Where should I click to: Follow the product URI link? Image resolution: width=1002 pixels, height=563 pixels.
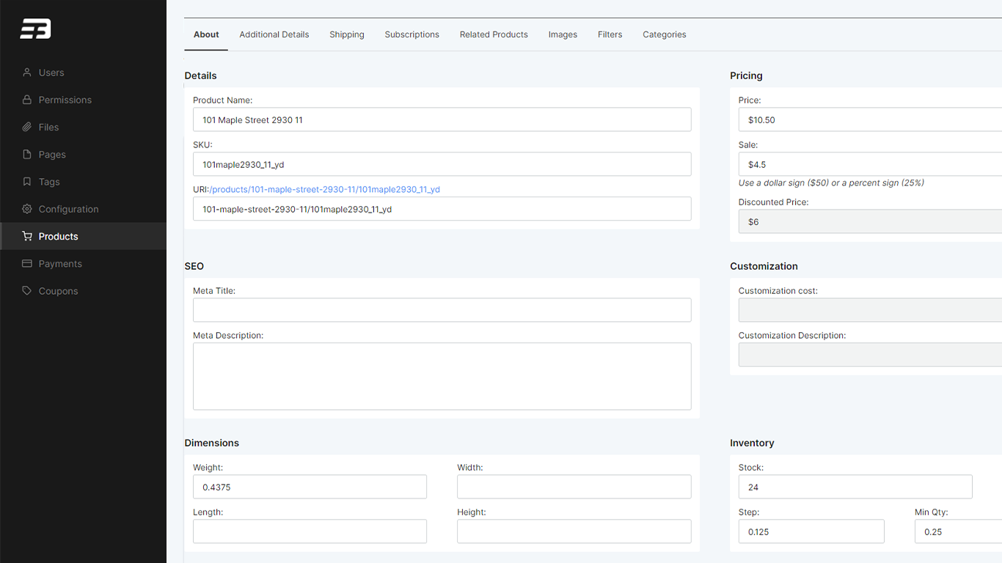coord(324,189)
